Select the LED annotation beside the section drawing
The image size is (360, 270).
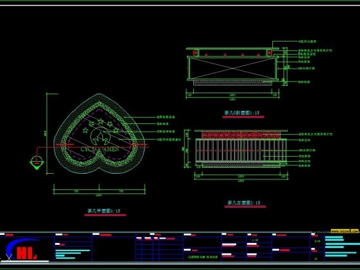(306, 68)
